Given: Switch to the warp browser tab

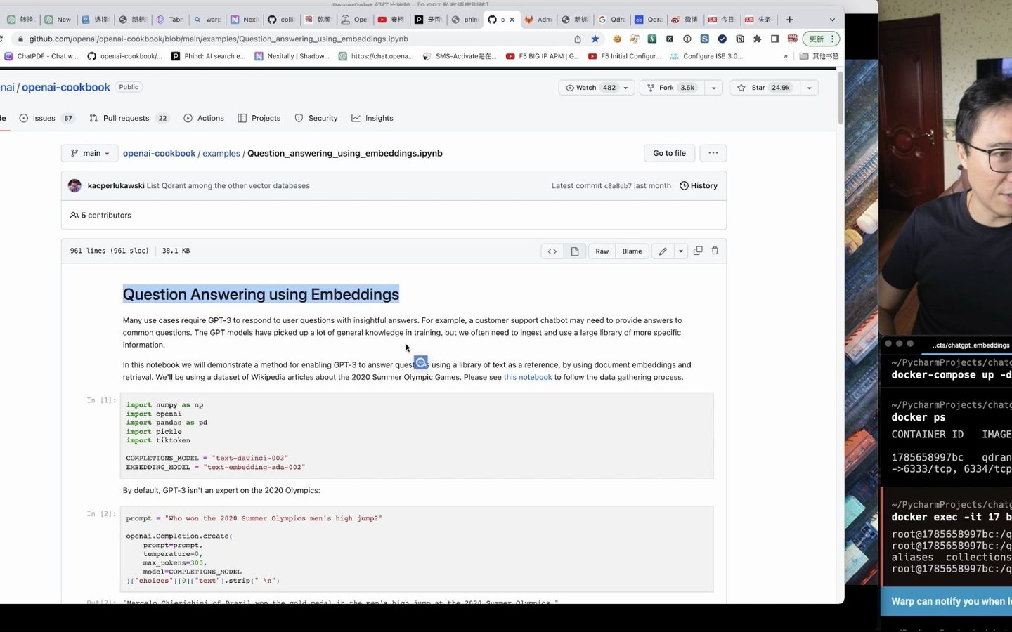Looking at the screenshot, I should 207,20.
